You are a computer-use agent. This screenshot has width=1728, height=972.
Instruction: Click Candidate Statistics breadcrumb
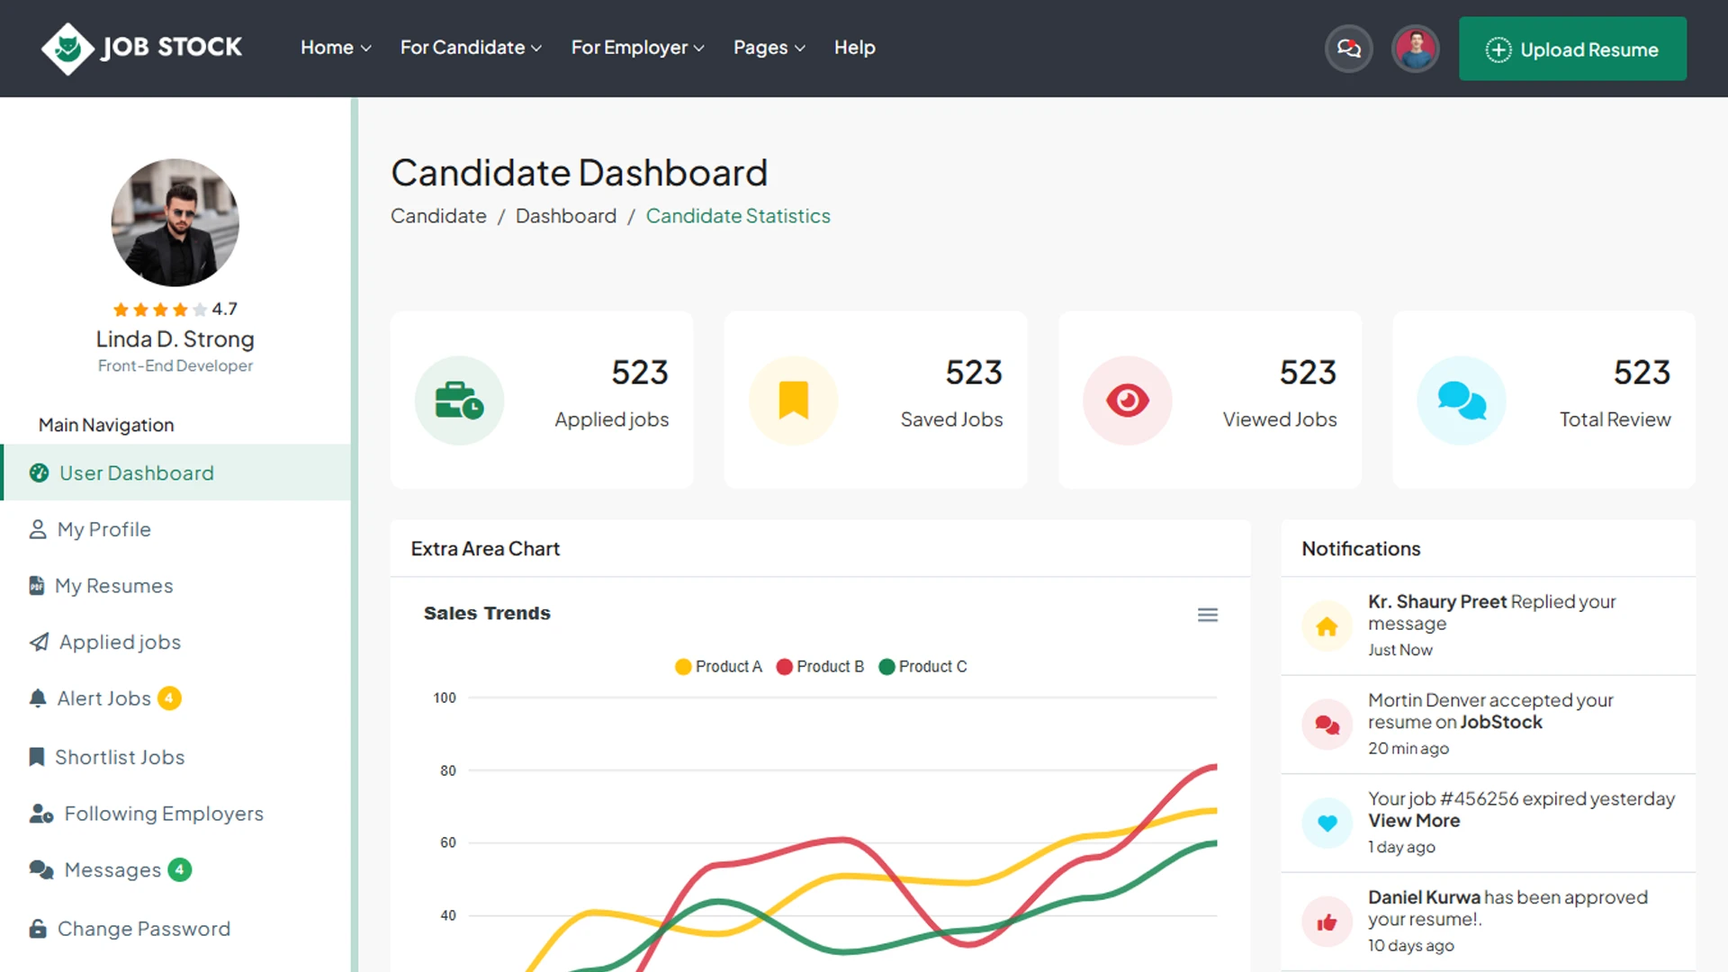(738, 216)
